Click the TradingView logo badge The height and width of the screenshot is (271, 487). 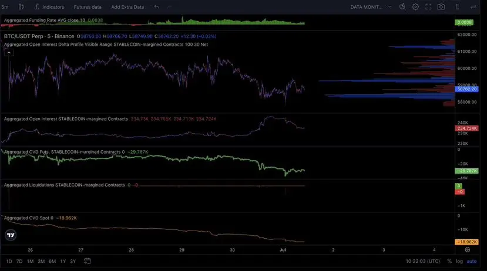point(11,235)
